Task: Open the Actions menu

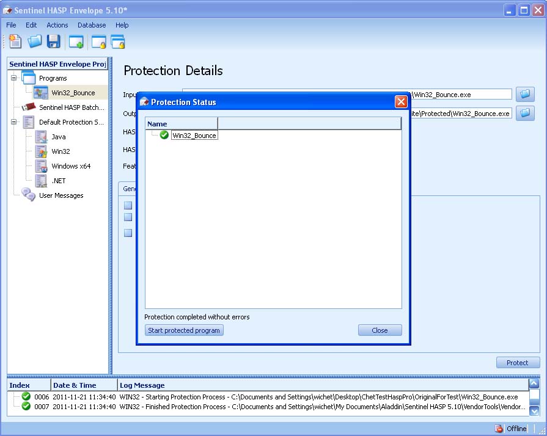Action: point(57,25)
